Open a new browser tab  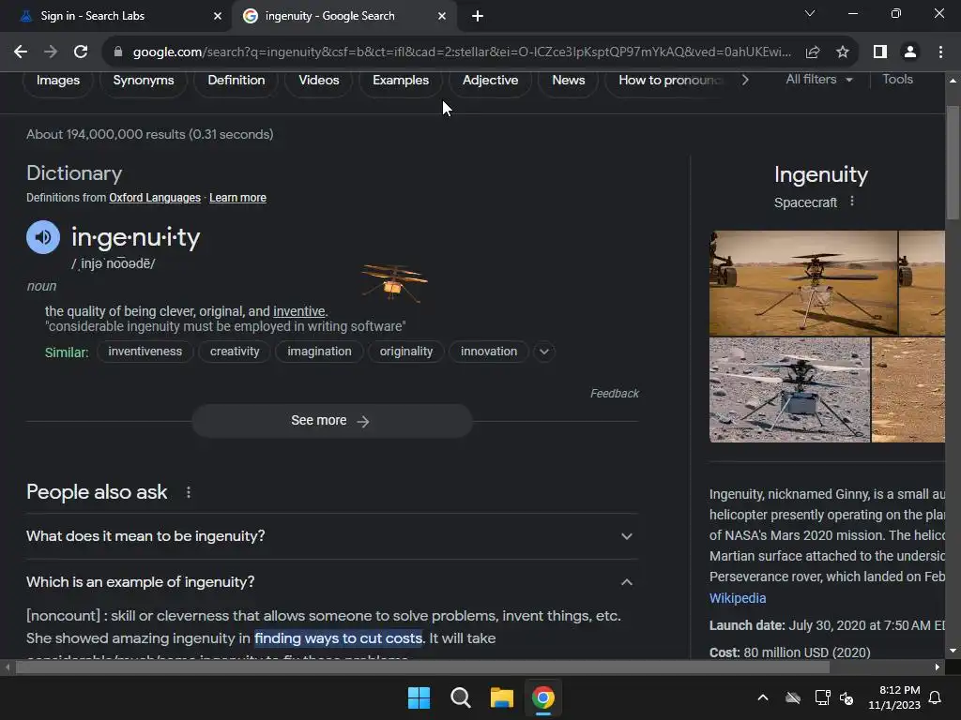(x=478, y=16)
